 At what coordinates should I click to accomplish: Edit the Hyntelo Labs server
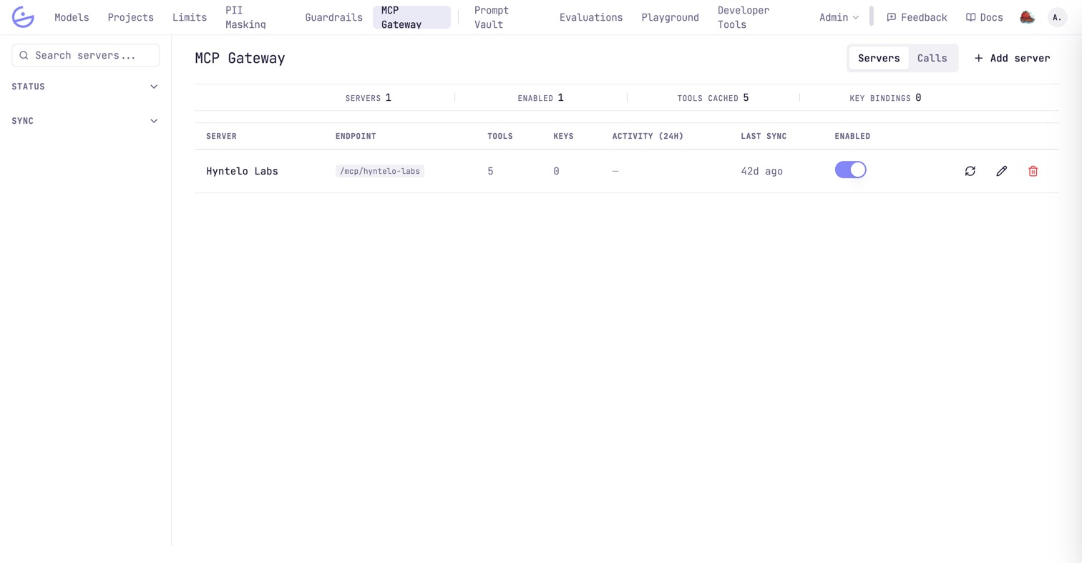tap(1002, 171)
